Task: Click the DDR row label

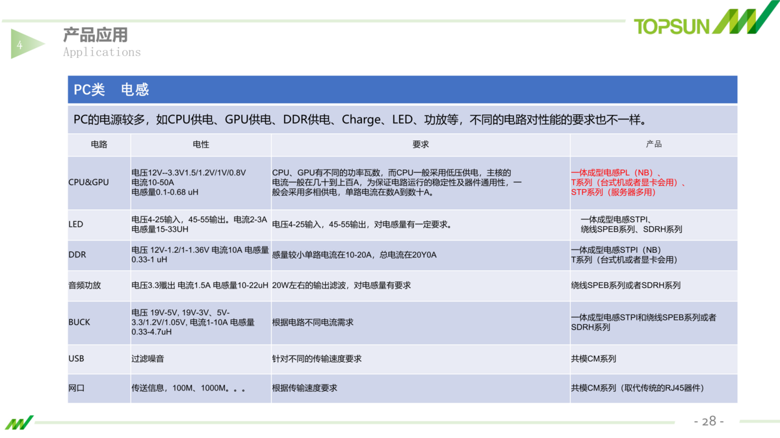Action: tap(77, 255)
